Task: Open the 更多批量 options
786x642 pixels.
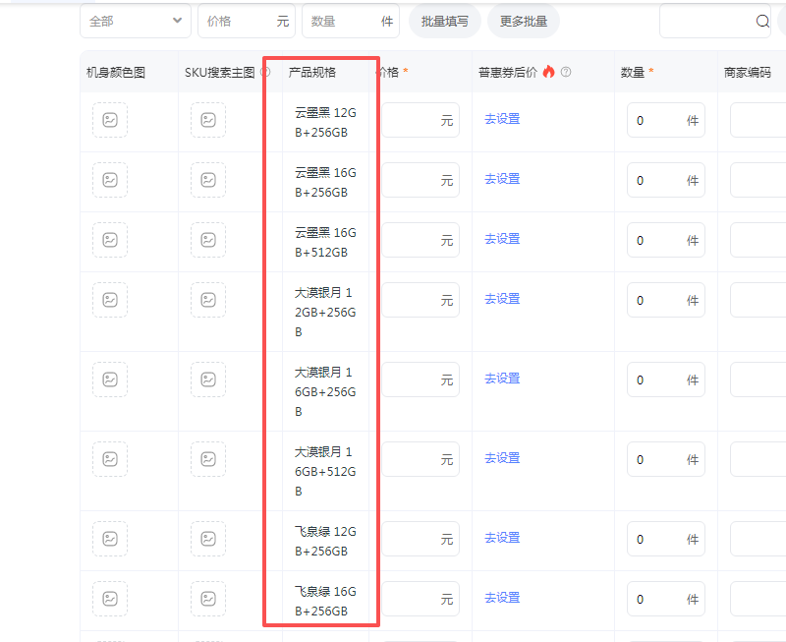Action: [x=524, y=21]
